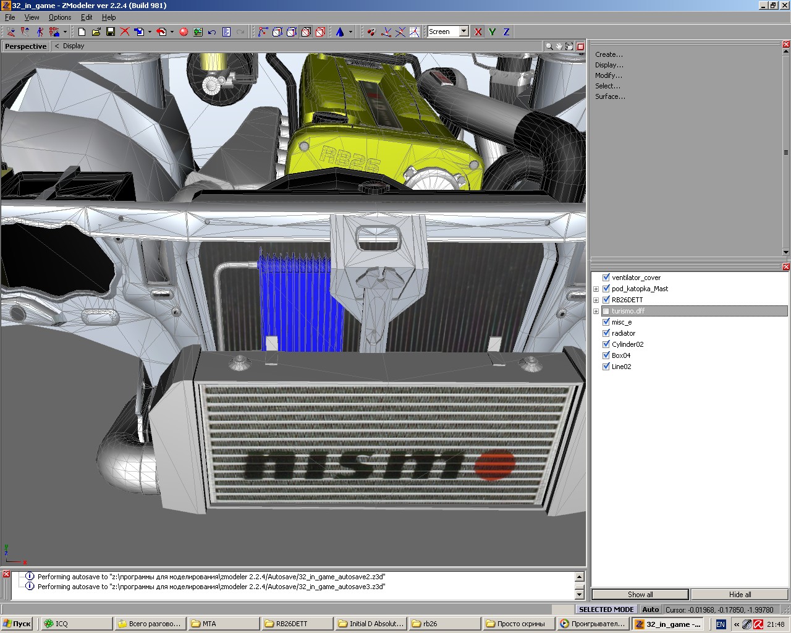Screen dimensions: 791x633
Task: Uncheck the Box04 visibility checkbox
Action: pyautogui.click(x=606, y=355)
